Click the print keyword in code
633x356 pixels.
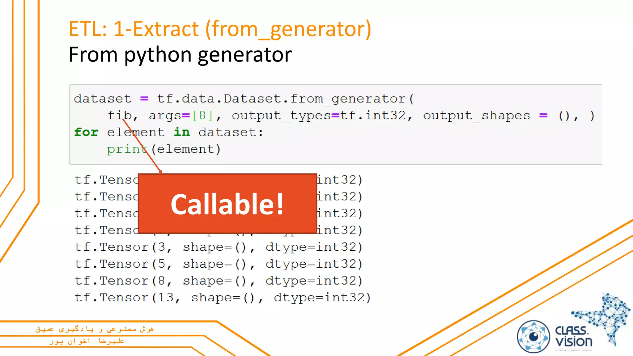click(x=127, y=149)
